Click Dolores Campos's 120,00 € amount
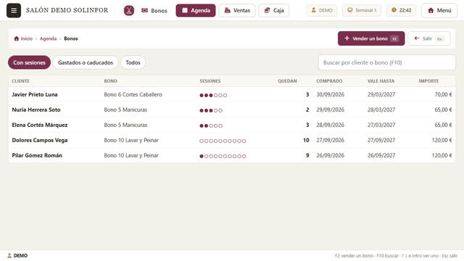Viewport: 464px width, 261px height. coord(442,140)
